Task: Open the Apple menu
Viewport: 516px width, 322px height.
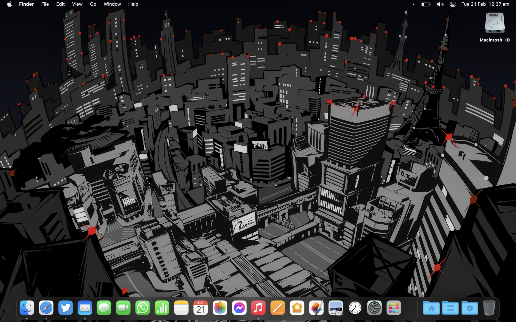Action: [x=10, y=4]
